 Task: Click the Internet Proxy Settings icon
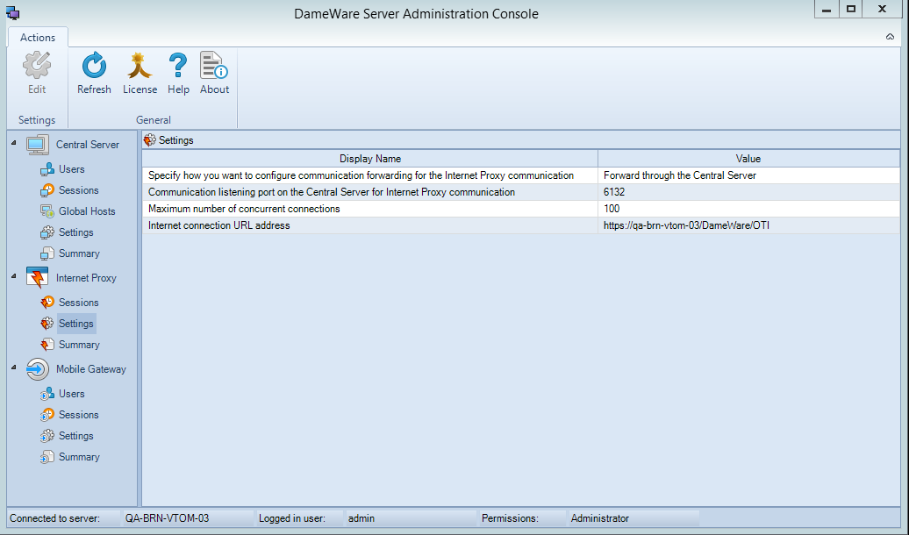tap(47, 324)
